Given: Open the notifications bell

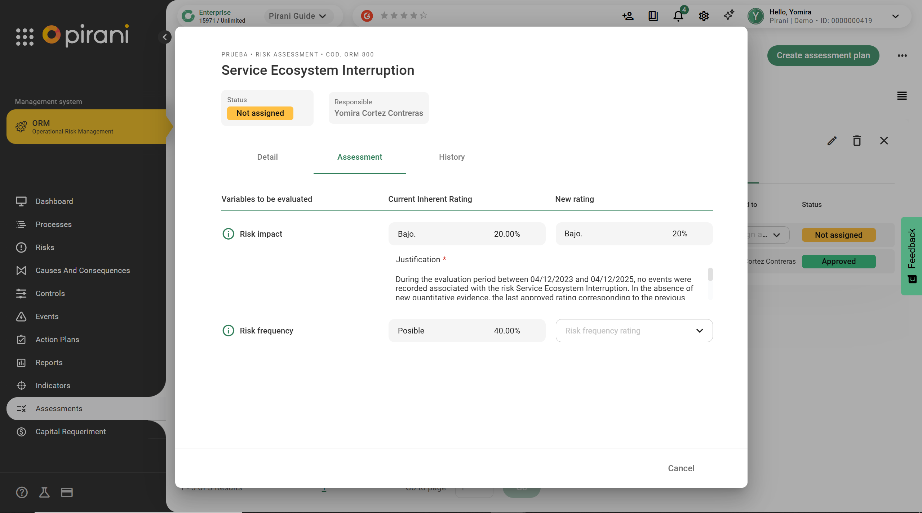Looking at the screenshot, I should (x=678, y=16).
